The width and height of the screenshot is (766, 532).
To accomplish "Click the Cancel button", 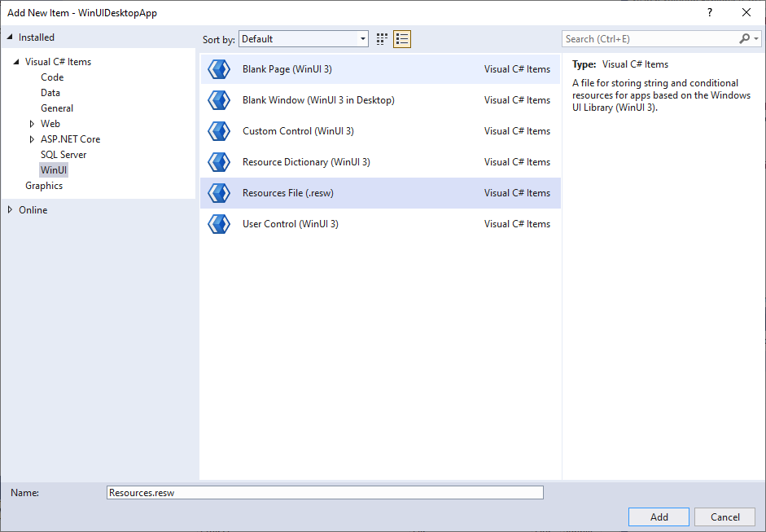I will click(724, 517).
